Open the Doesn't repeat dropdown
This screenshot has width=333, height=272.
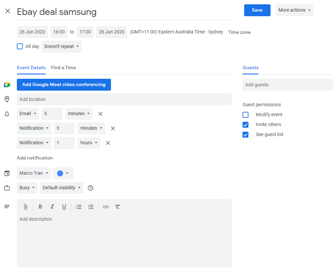pyautogui.click(x=61, y=47)
